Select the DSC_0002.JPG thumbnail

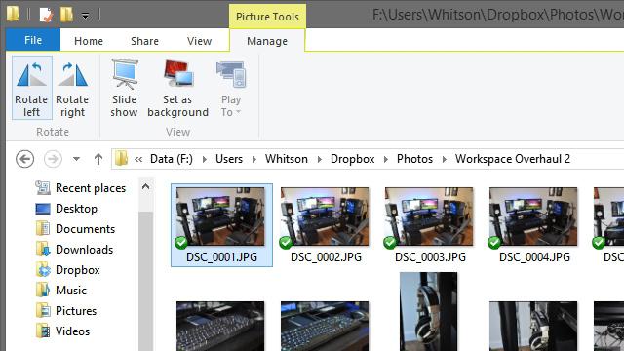click(x=325, y=216)
